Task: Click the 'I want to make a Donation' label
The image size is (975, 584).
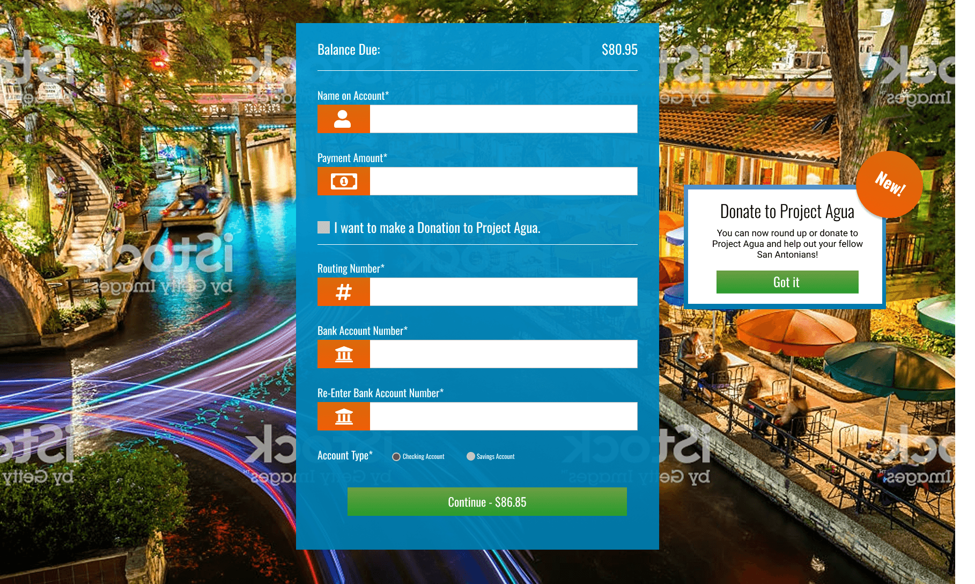Action: tap(437, 228)
